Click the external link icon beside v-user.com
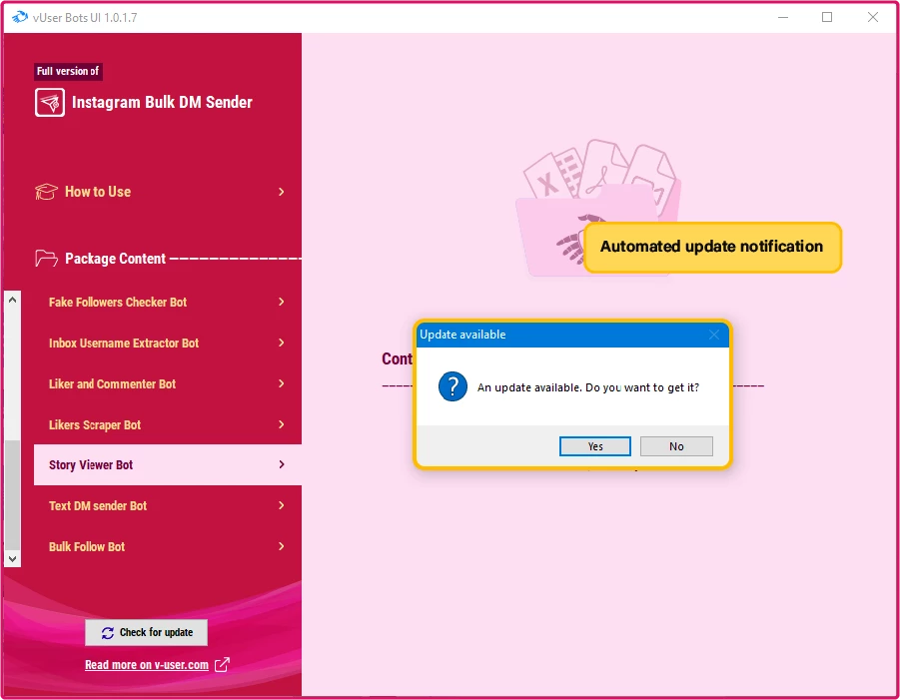 pos(222,664)
